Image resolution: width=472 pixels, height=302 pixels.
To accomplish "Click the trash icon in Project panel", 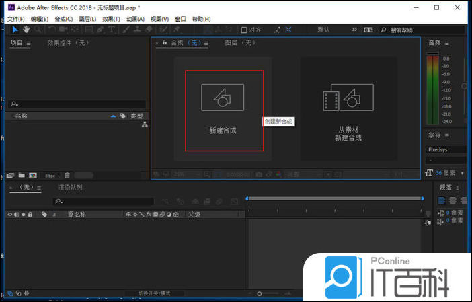I will (67, 175).
